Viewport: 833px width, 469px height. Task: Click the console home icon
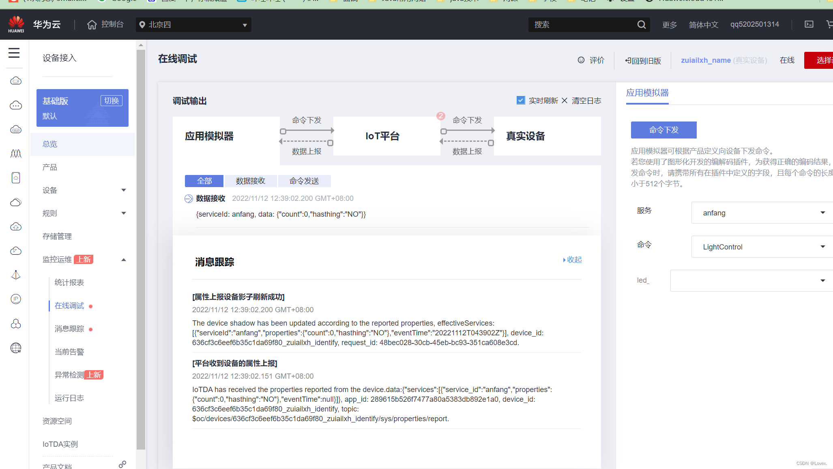[92, 25]
